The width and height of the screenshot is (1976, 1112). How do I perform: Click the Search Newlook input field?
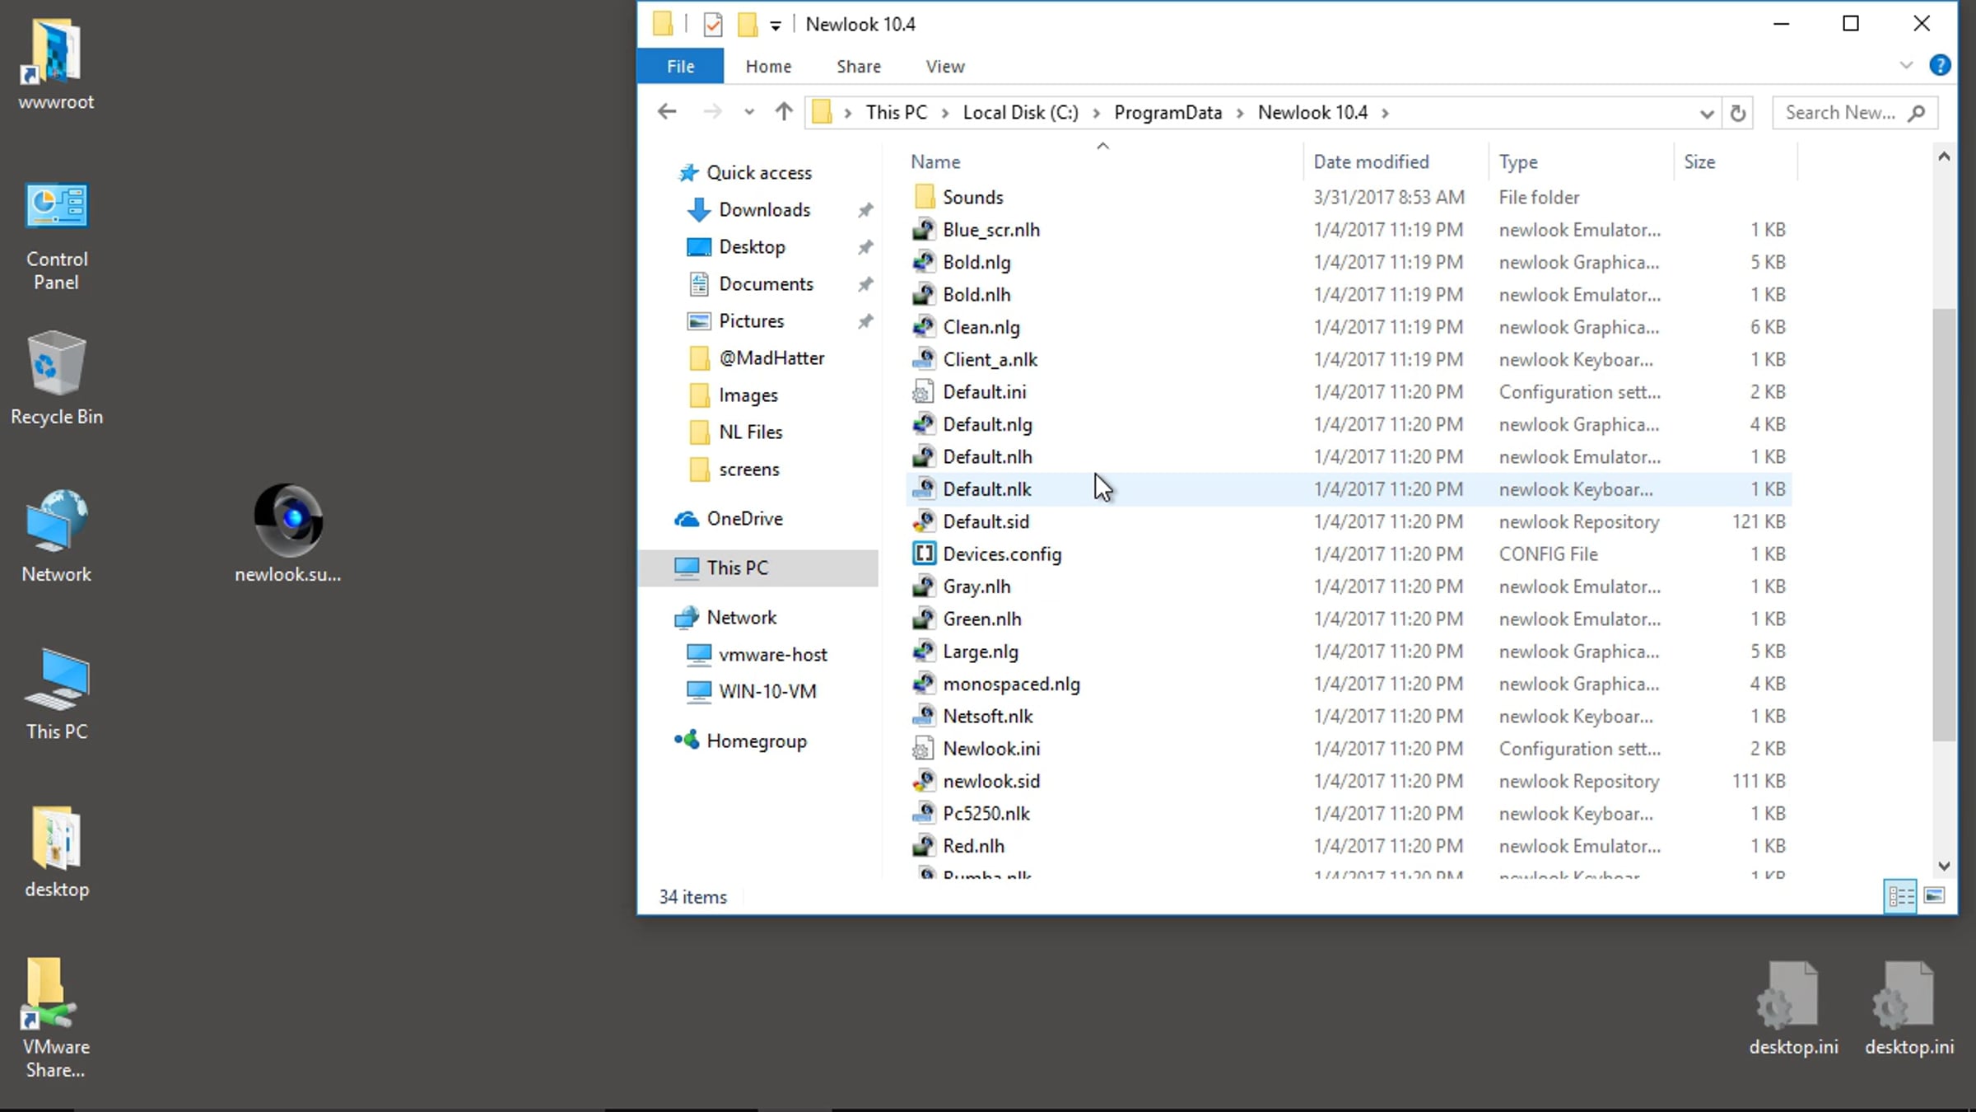[x=1840, y=112]
